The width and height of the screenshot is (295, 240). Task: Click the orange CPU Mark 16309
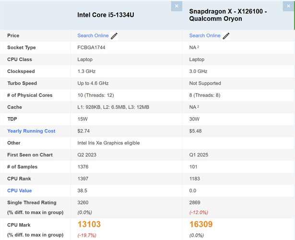[201, 224]
